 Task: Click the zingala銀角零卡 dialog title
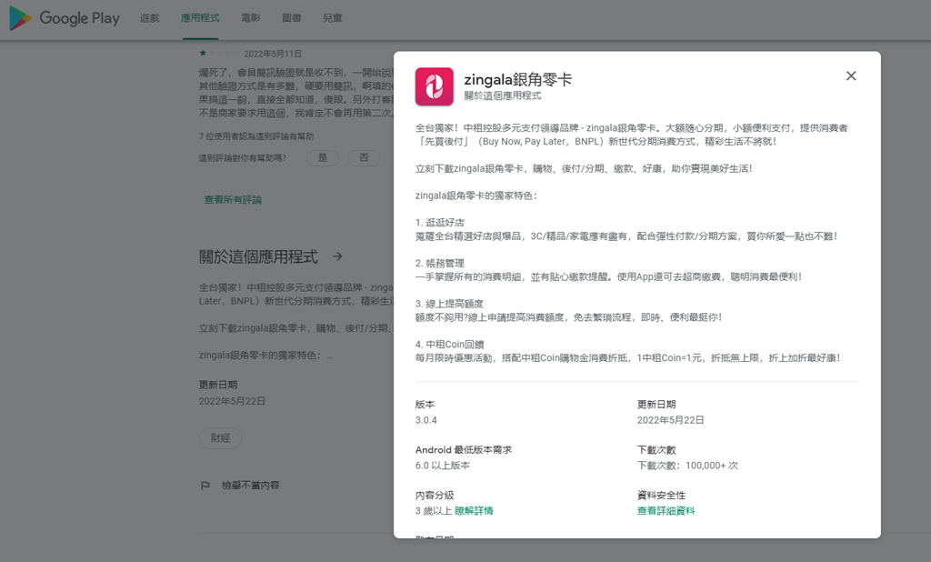point(517,80)
